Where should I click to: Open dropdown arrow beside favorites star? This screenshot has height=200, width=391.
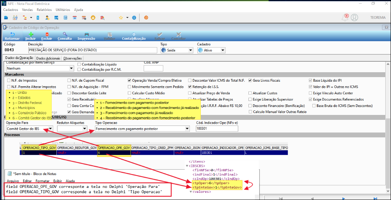pyautogui.click(x=127, y=18)
